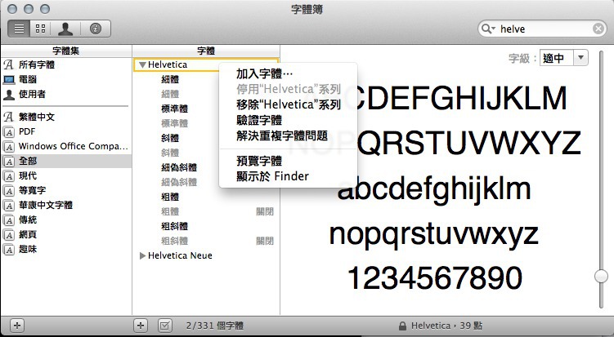614x337 pixels.
Task: Adjust the font preview size slider
Action: click(602, 277)
